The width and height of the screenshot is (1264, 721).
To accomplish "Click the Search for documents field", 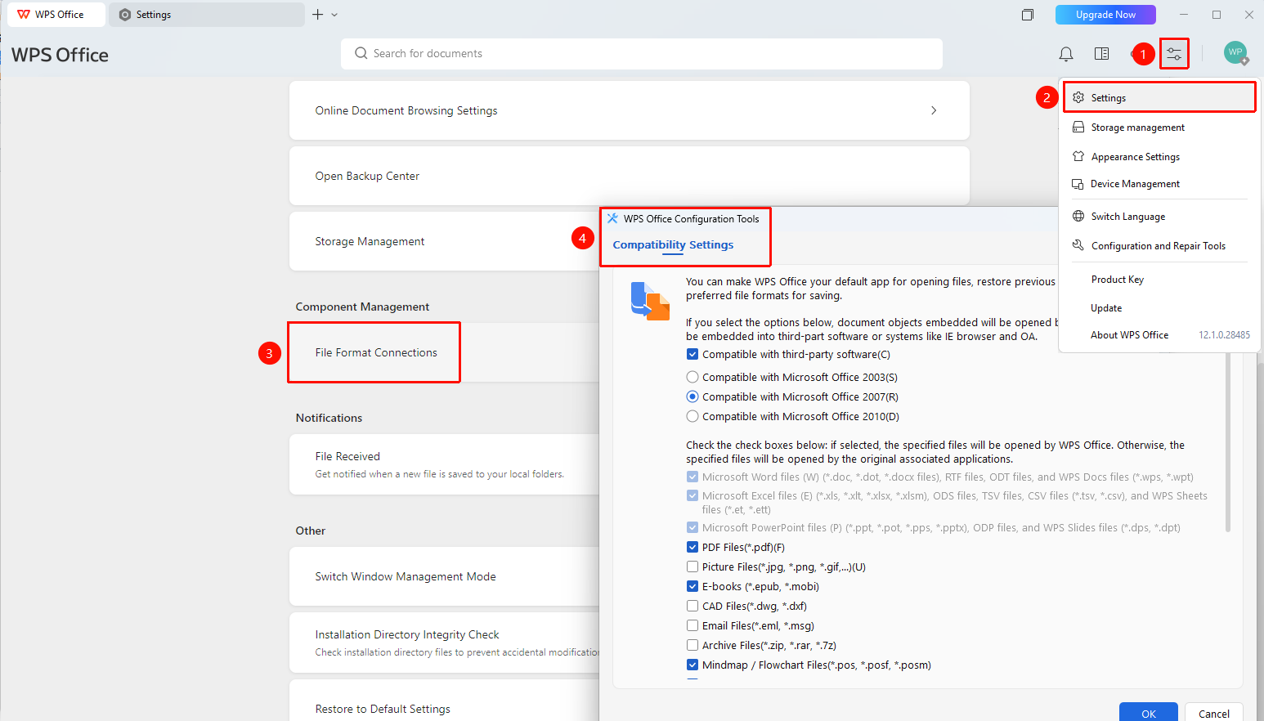I will (642, 54).
